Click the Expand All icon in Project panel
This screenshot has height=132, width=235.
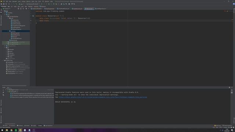tap(21, 9)
